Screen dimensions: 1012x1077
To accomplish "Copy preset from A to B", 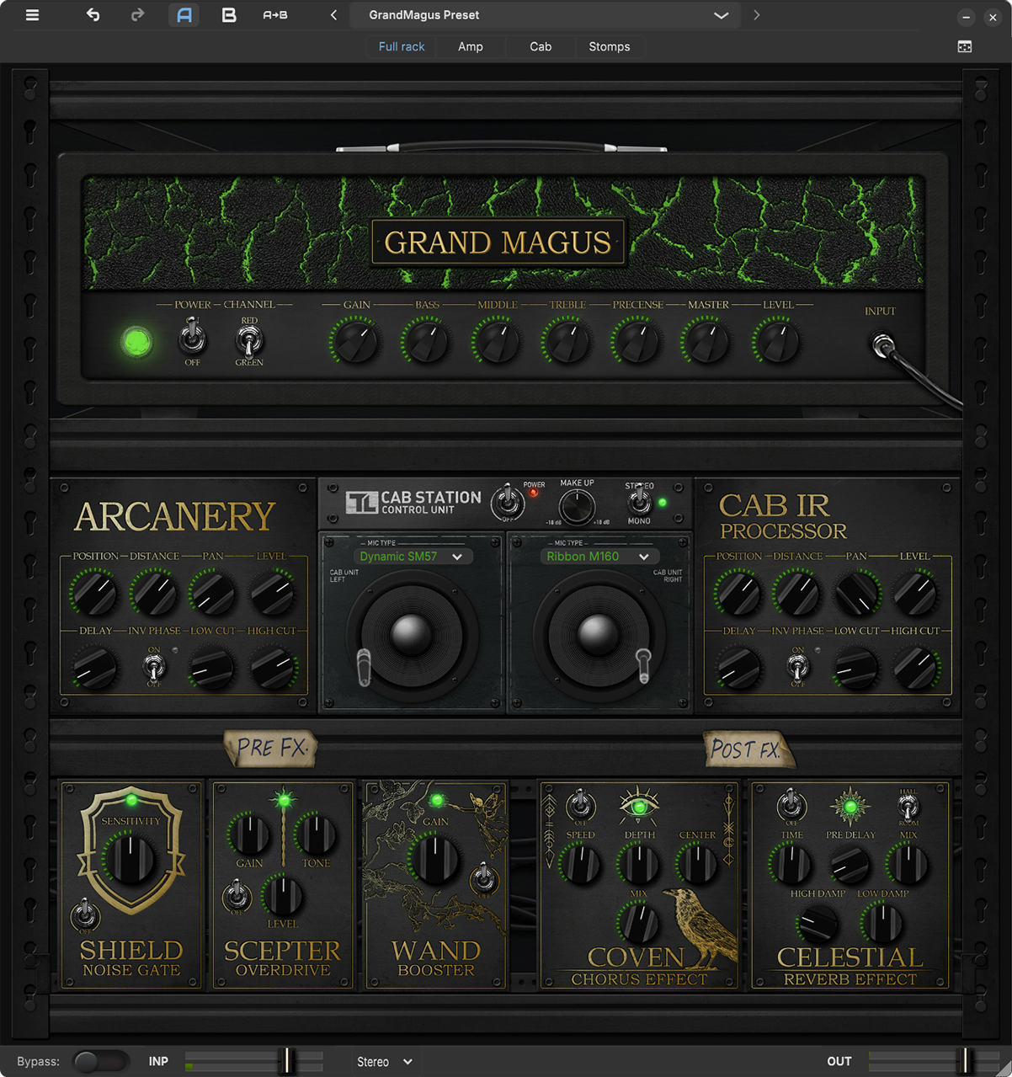I will click(274, 14).
